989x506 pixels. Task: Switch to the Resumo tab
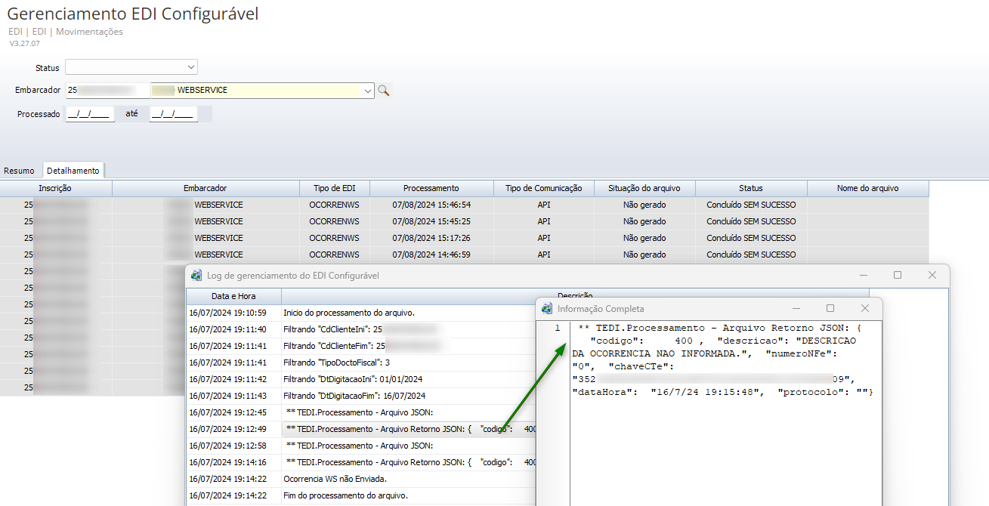click(19, 171)
